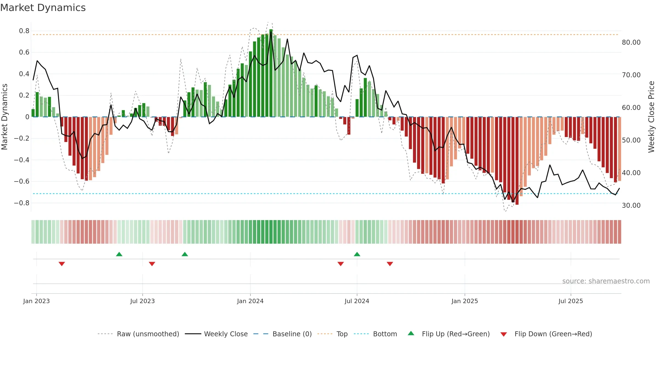Click the 80.00 price tick on right axis

631,42
